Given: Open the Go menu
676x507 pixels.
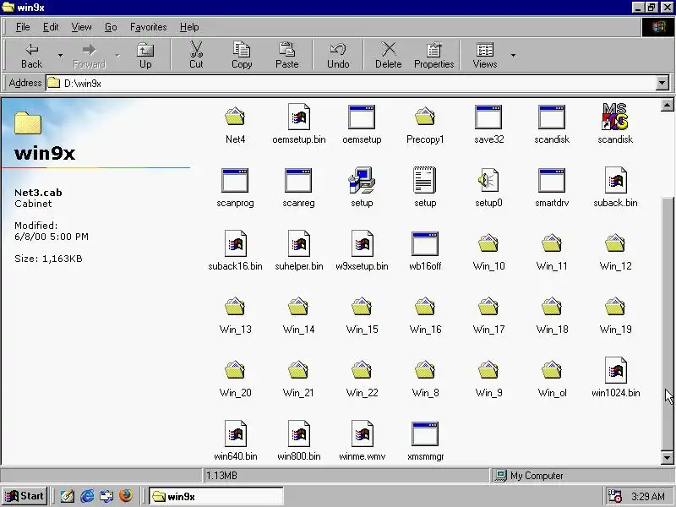Looking at the screenshot, I should pyautogui.click(x=111, y=27).
